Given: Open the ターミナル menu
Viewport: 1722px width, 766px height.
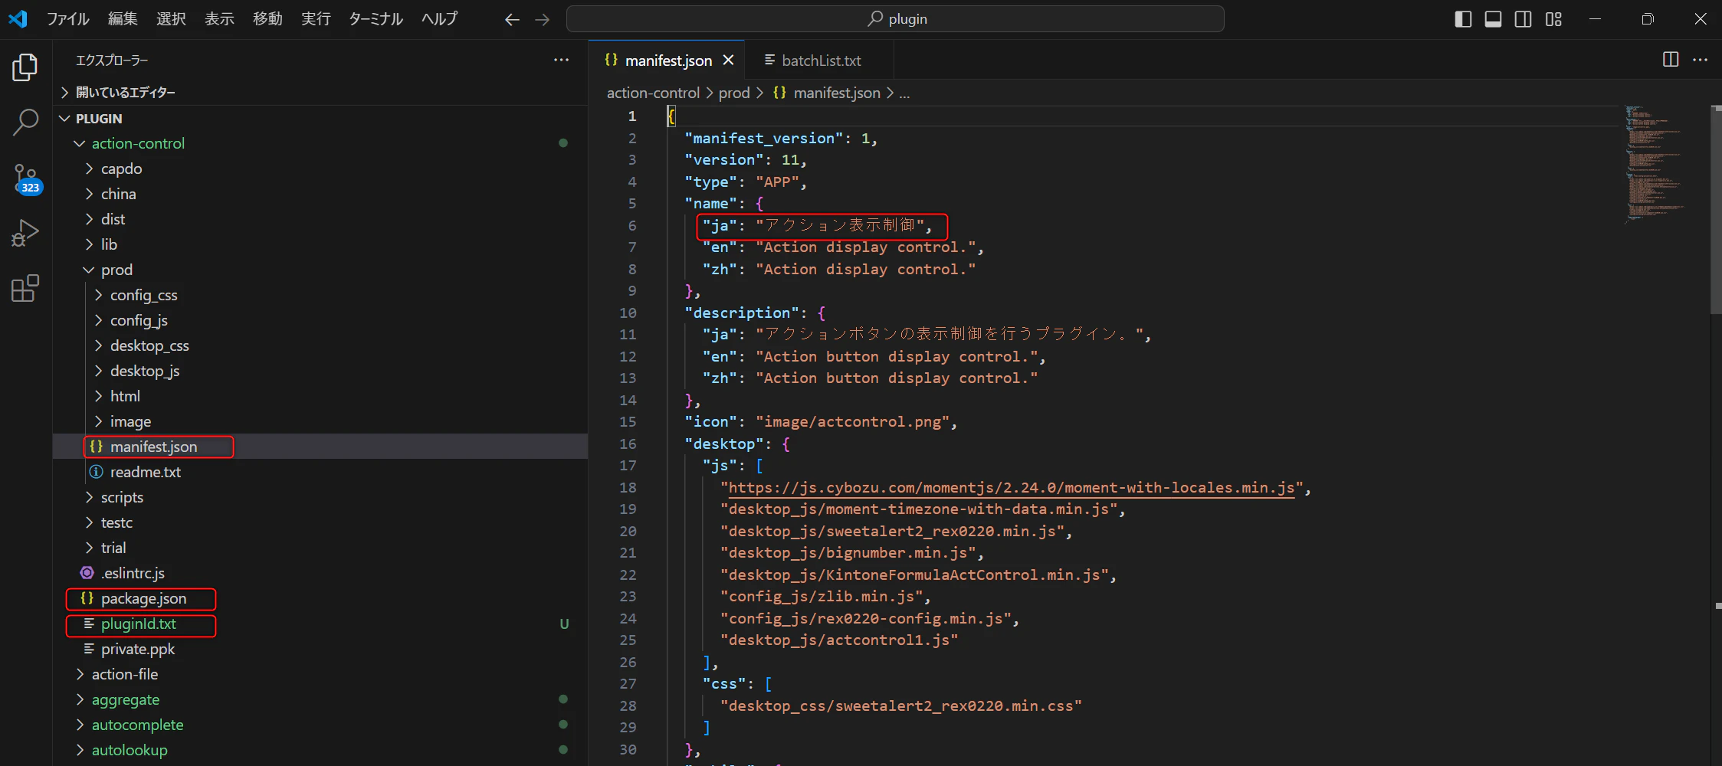Looking at the screenshot, I should pyautogui.click(x=376, y=19).
